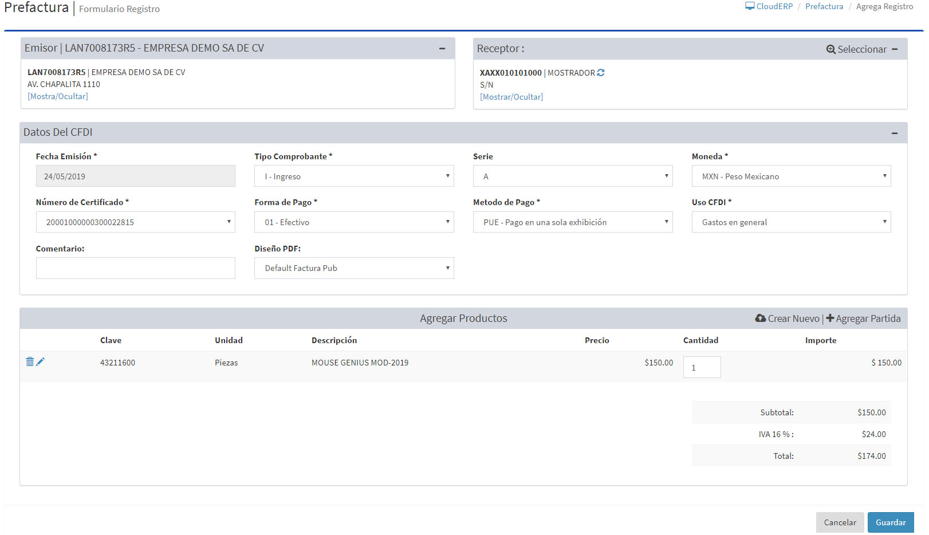The height and width of the screenshot is (535, 929).
Task: Click the CloudERP monitor icon in the breadcrumb
Action: 750,6
